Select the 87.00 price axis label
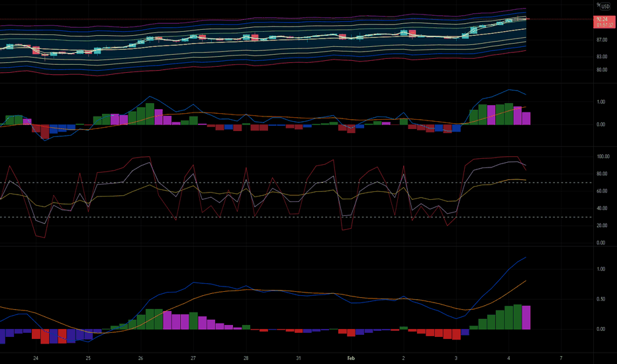617x364 pixels. (602, 40)
